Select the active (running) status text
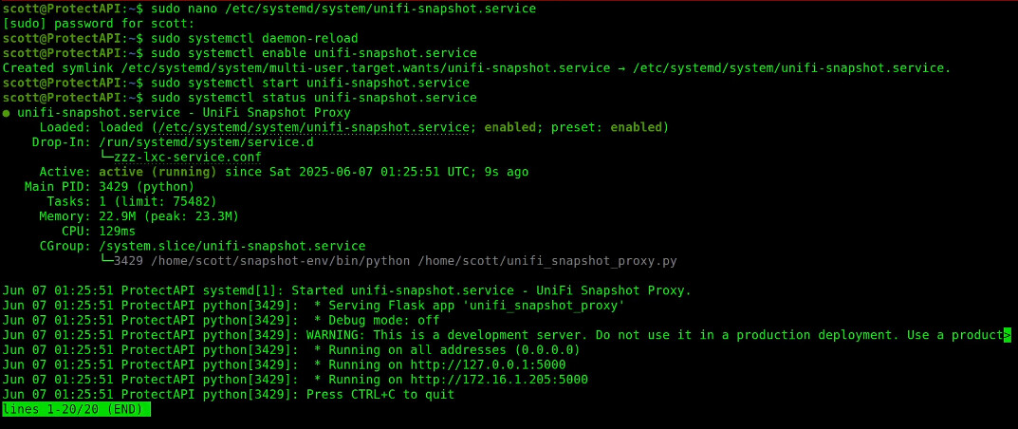Screen dimensions: 1018x429 point(157,172)
